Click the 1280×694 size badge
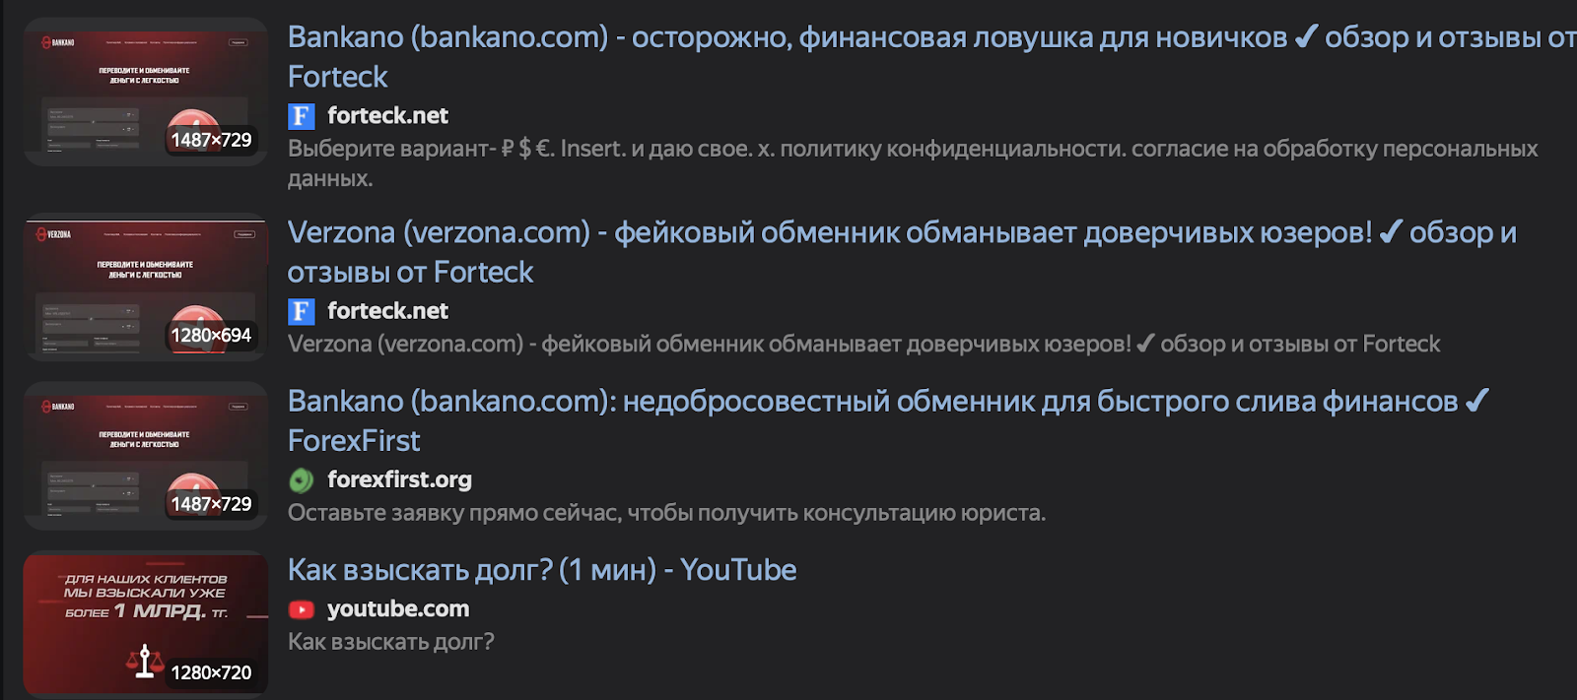1577x700 pixels. tap(211, 336)
